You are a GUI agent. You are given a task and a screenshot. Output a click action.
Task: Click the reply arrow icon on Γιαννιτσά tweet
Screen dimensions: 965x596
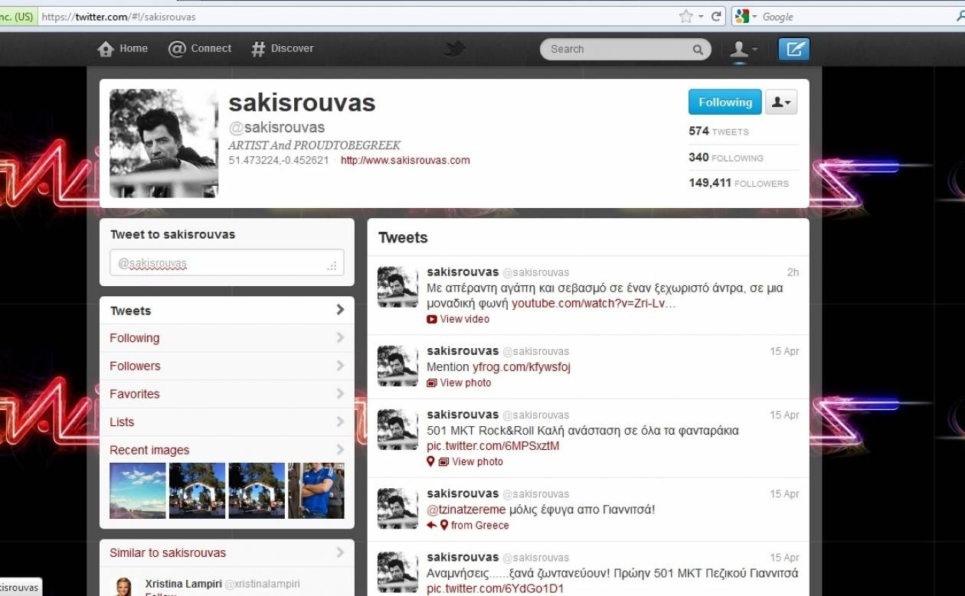(x=432, y=526)
